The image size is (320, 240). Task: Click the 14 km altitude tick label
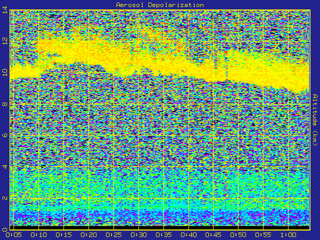click(x=5, y=10)
